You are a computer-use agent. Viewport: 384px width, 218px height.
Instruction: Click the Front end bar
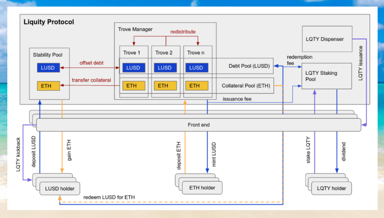tap(198, 125)
